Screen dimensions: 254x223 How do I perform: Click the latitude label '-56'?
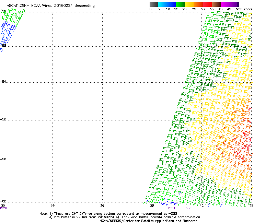(x=3, y=119)
